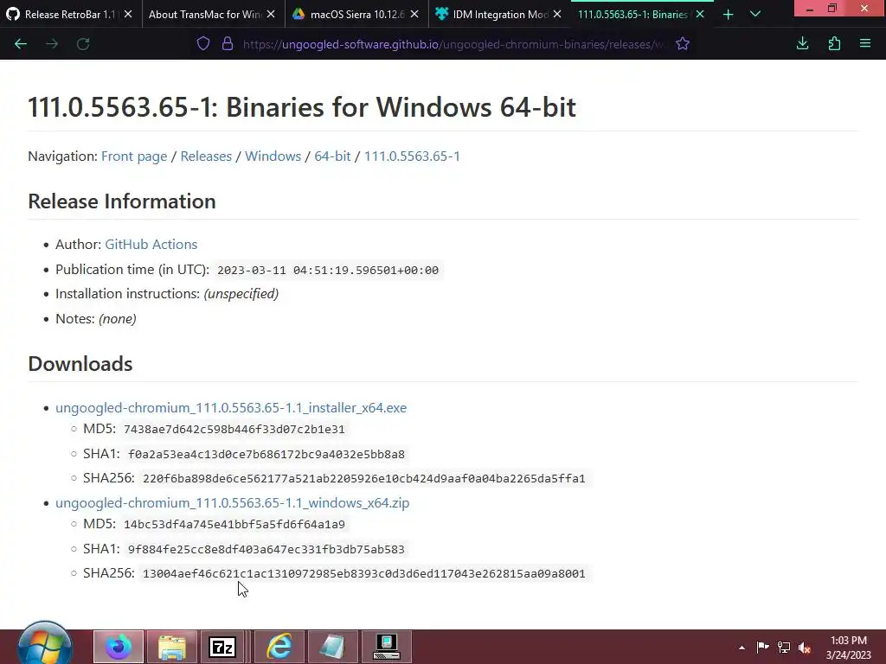886x664 pixels.
Task: Open the 111.0.5563.65-1 breadcrumb link
Action: [x=412, y=156]
